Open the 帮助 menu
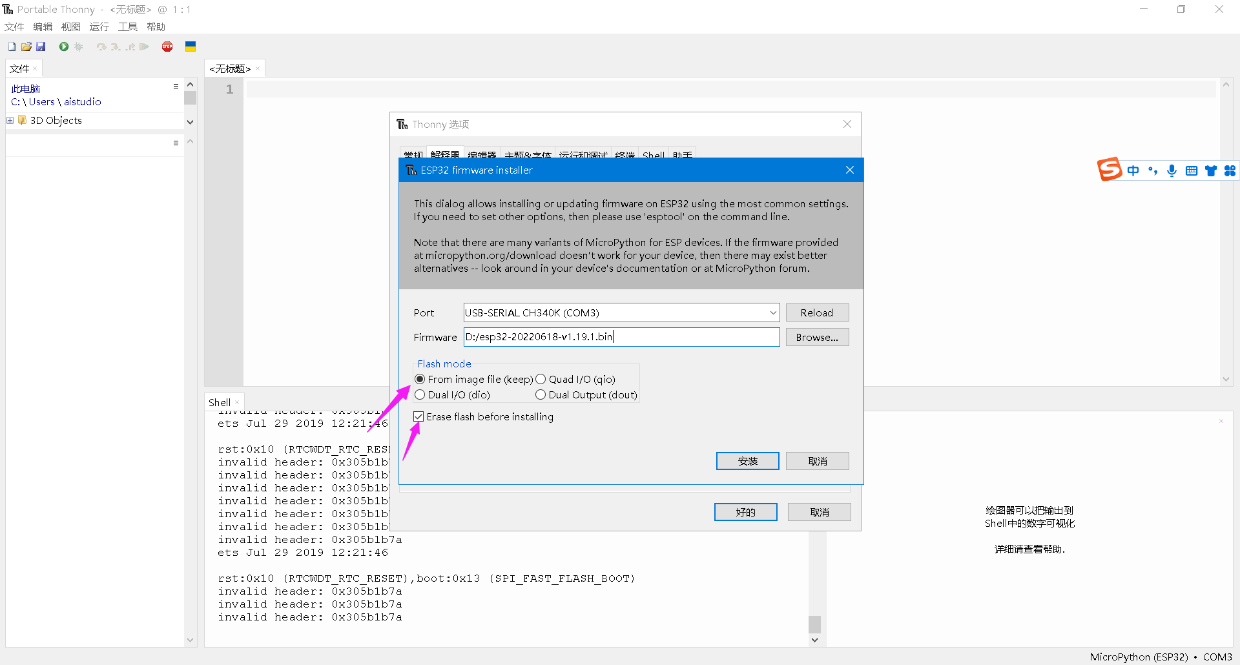Screen dimensions: 1240x665 pos(156,26)
